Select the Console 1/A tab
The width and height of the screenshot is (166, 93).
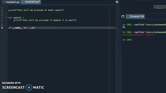[135, 17]
